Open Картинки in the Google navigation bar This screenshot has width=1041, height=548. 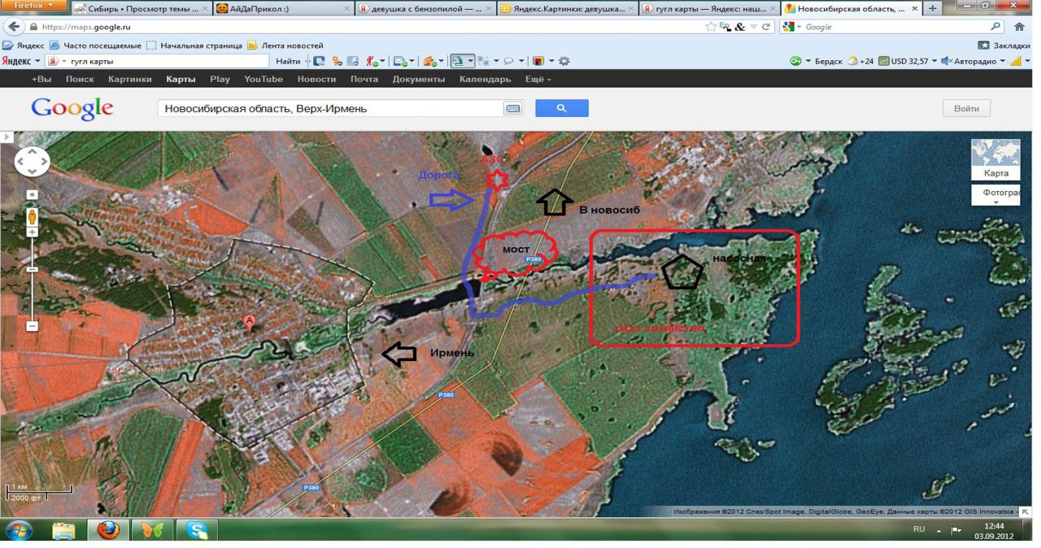[x=129, y=79]
